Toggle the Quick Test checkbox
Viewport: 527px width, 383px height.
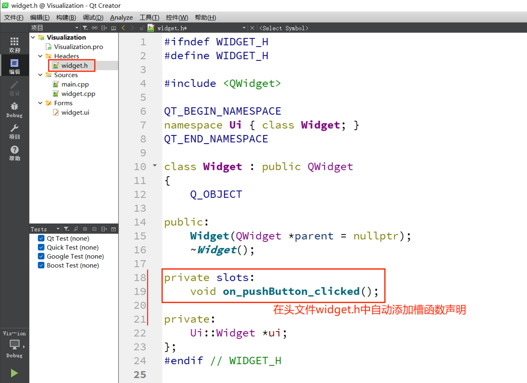pyautogui.click(x=41, y=247)
